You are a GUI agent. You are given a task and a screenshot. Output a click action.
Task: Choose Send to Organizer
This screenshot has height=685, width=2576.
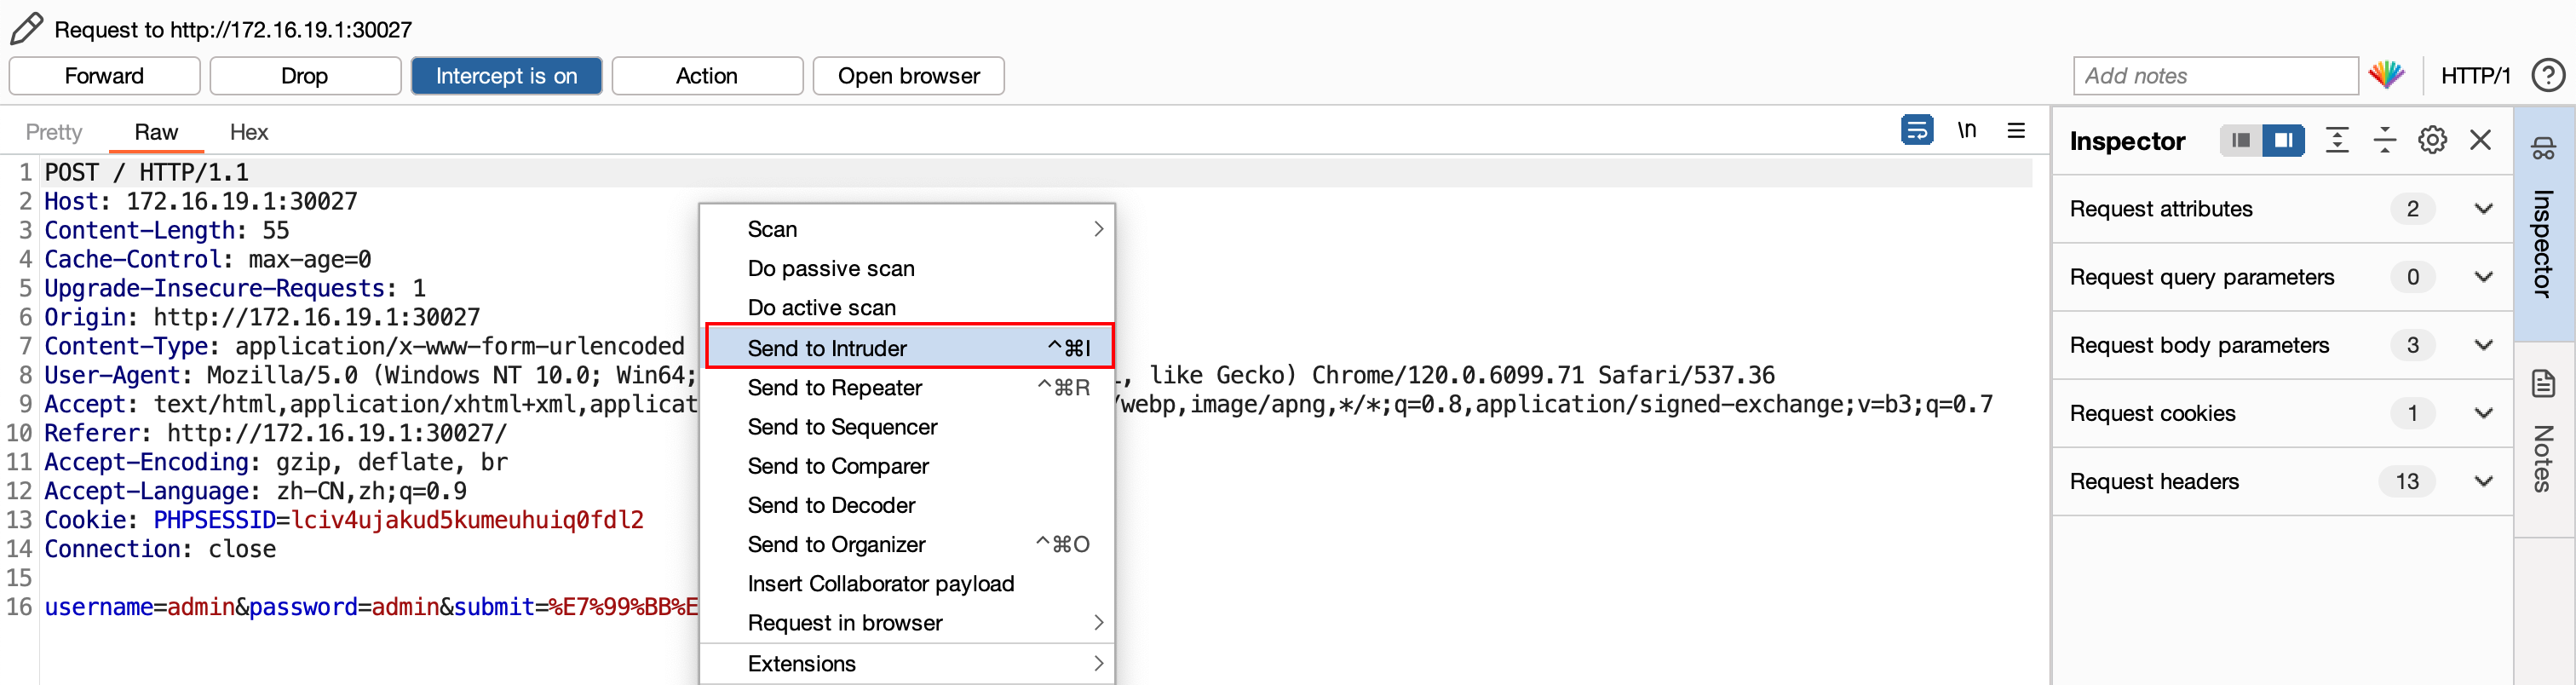tap(909, 544)
